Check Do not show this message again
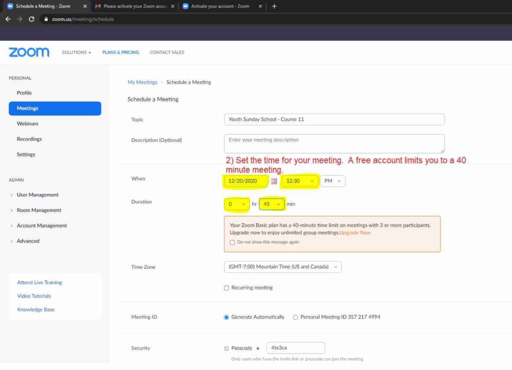 232,242
